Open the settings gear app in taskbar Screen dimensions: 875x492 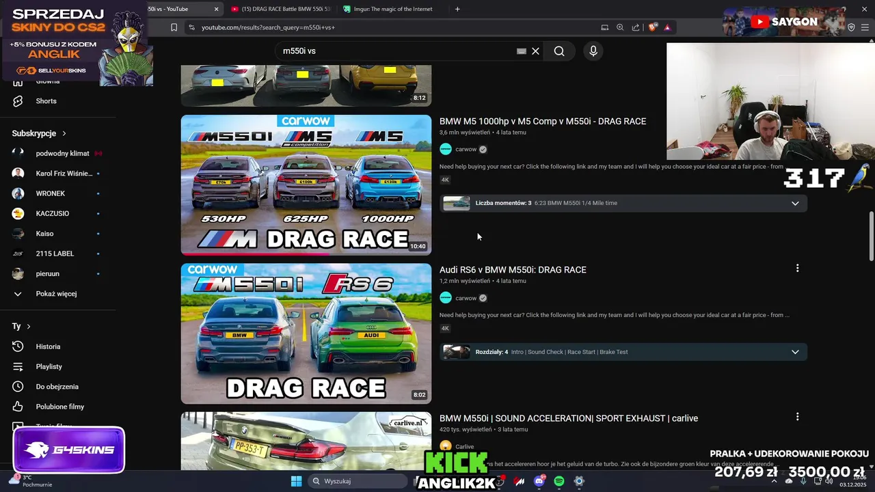tap(579, 481)
